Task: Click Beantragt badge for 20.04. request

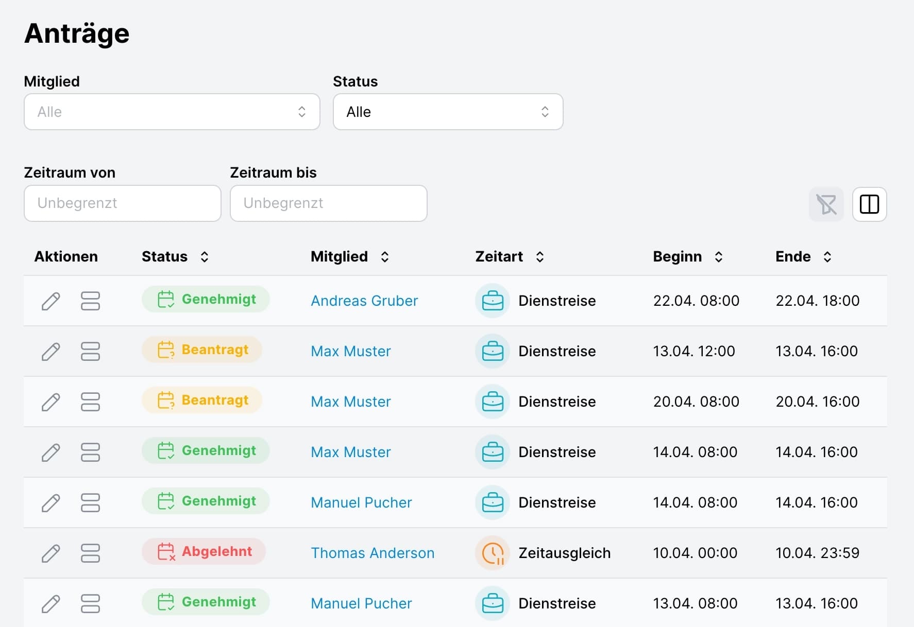Action: coord(202,400)
